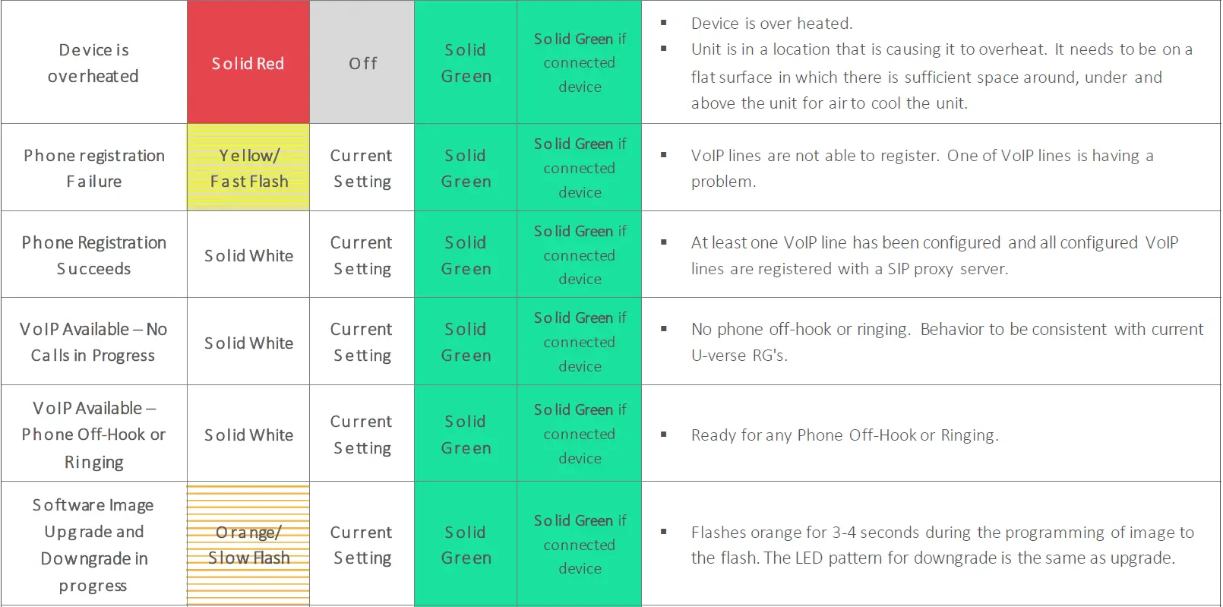Click the gray Off cell
Viewport: 1223px width, 607px height.
click(x=362, y=63)
